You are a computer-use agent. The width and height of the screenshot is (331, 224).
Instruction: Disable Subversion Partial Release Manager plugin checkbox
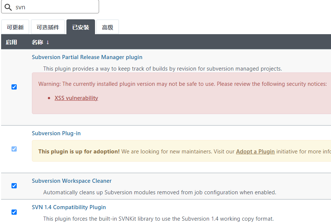tap(14, 87)
